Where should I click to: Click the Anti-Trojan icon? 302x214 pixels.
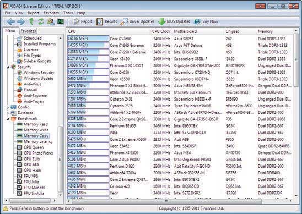pos(19,101)
